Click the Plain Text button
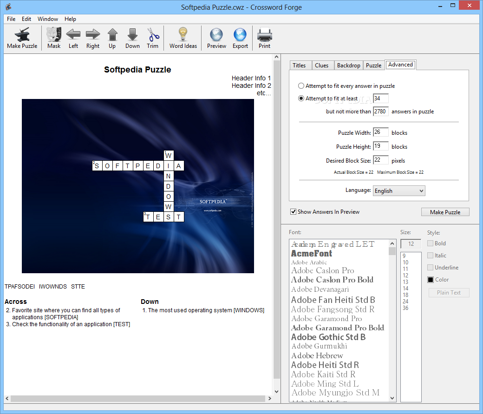Screen dimensions: 483x414 pos(449,293)
